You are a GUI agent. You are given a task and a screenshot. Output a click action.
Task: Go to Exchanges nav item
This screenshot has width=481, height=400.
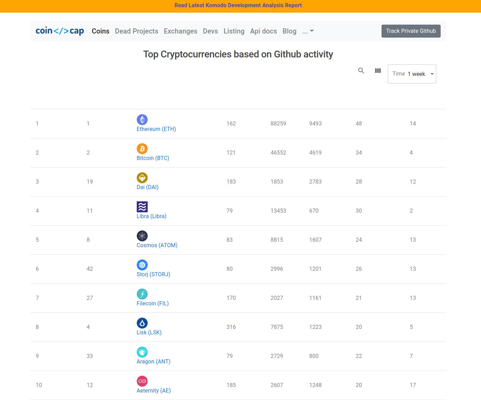[181, 31]
